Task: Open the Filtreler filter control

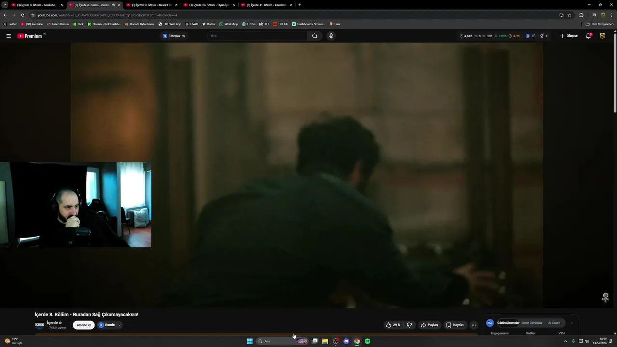Action: coord(174,36)
